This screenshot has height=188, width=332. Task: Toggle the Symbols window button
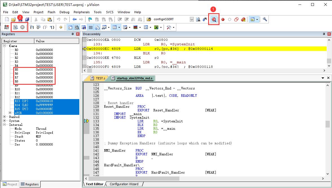pyautogui.click(x=84, y=27)
